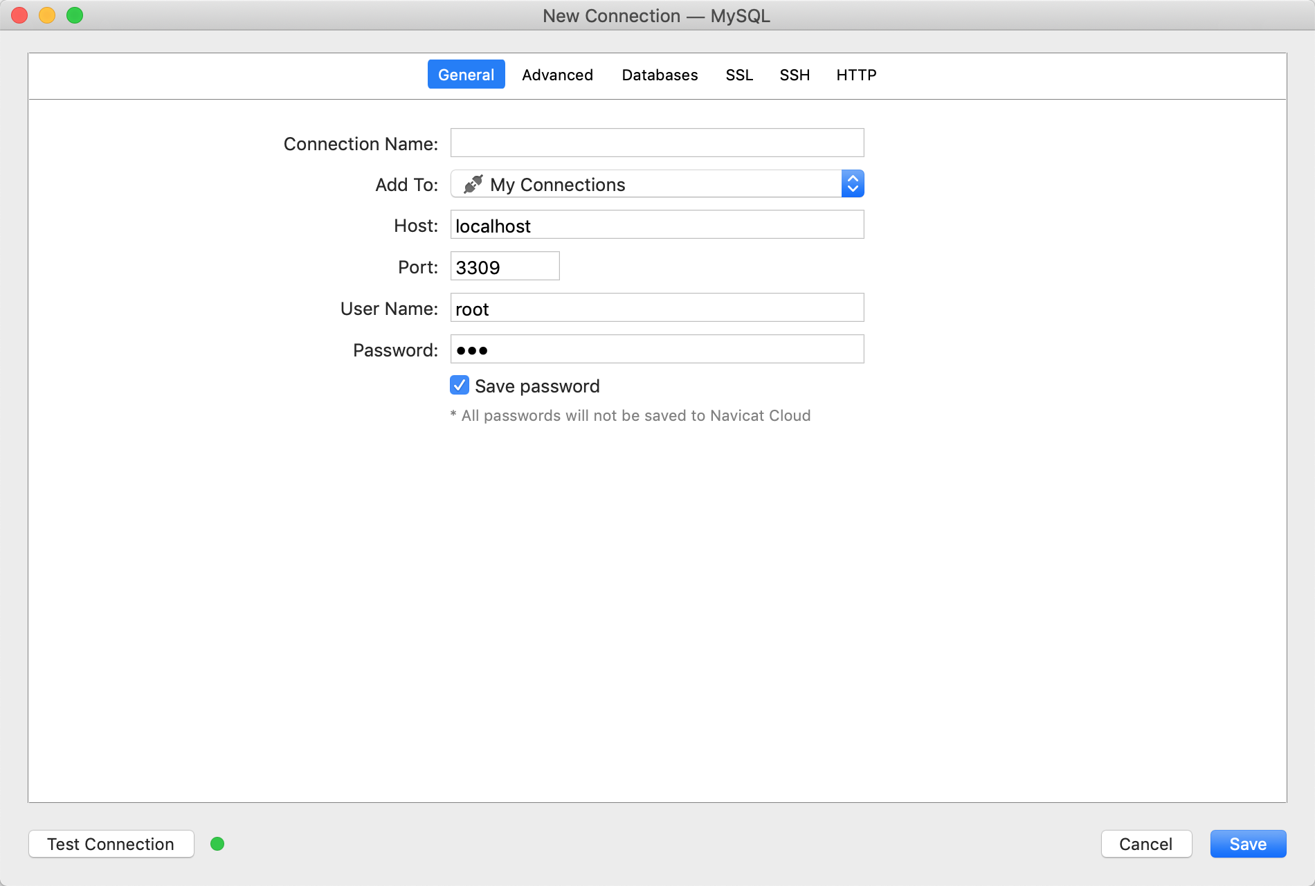Minimize the window using the yellow button
Image resolution: width=1315 pixels, height=886 pixels.
pos(47,15)
